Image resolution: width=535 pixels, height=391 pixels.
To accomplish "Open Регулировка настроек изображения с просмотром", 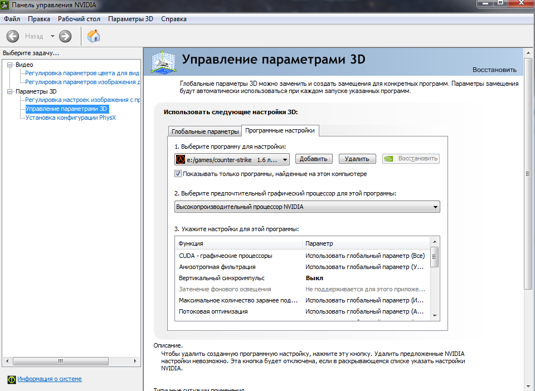I will [82, 100].
